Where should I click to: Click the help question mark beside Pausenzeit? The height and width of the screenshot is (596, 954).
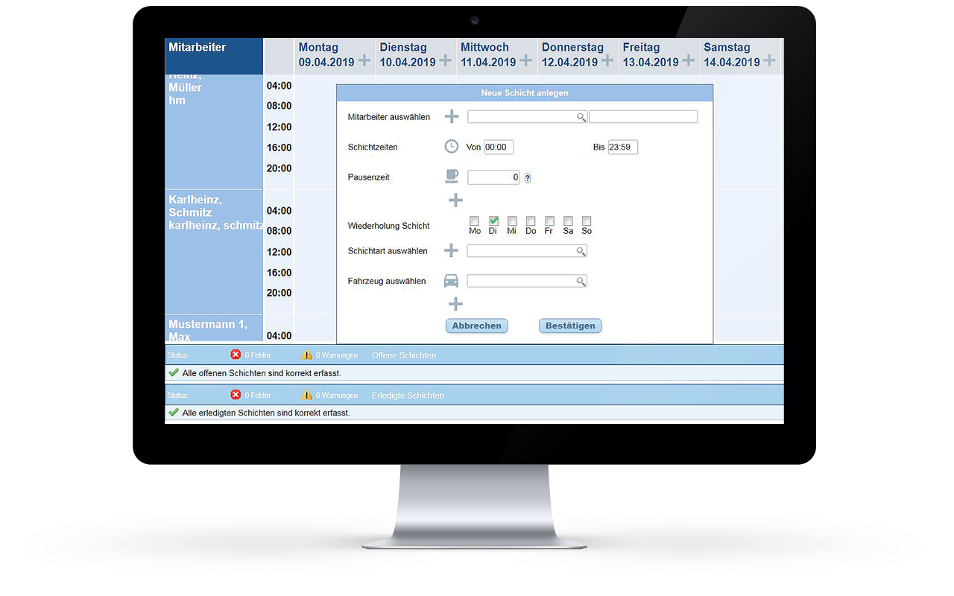click(528, 178)
